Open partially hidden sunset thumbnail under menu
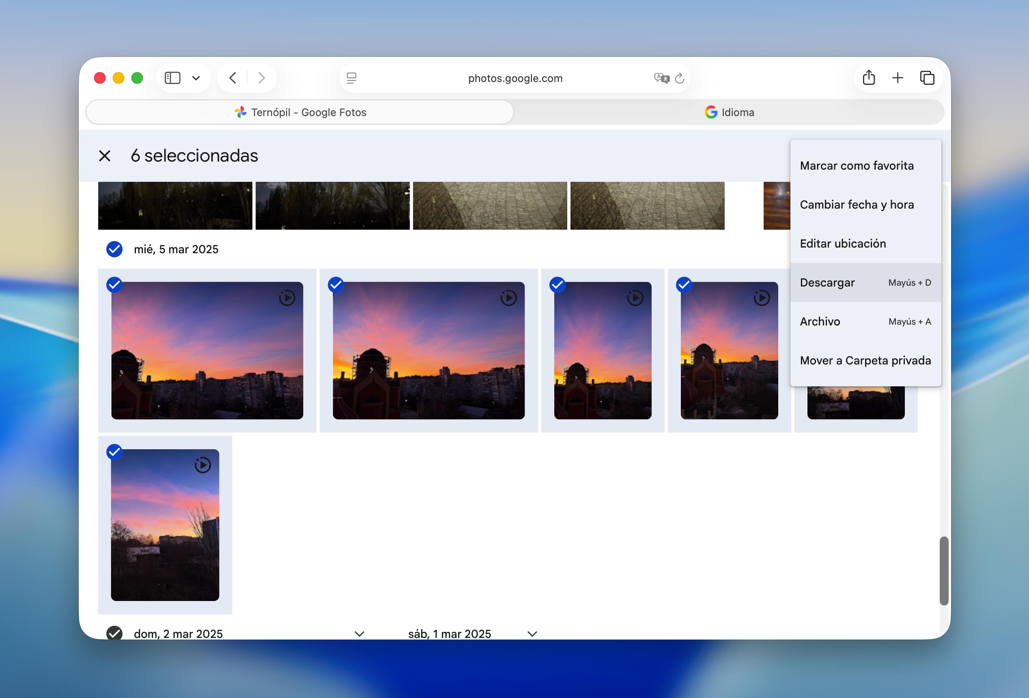1029x698 pixels. pos(856,403)
